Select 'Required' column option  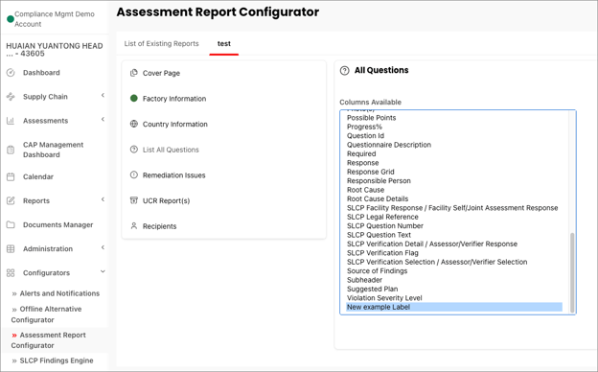[361, 153]
